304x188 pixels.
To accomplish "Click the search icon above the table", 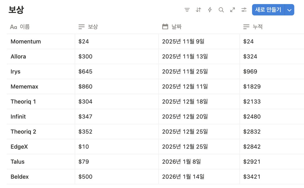I will [x=221, y=10].
